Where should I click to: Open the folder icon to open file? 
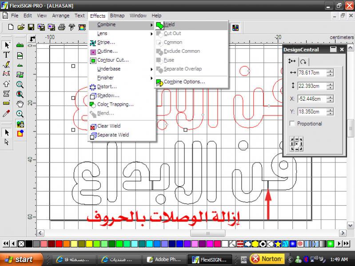point(20,28)
